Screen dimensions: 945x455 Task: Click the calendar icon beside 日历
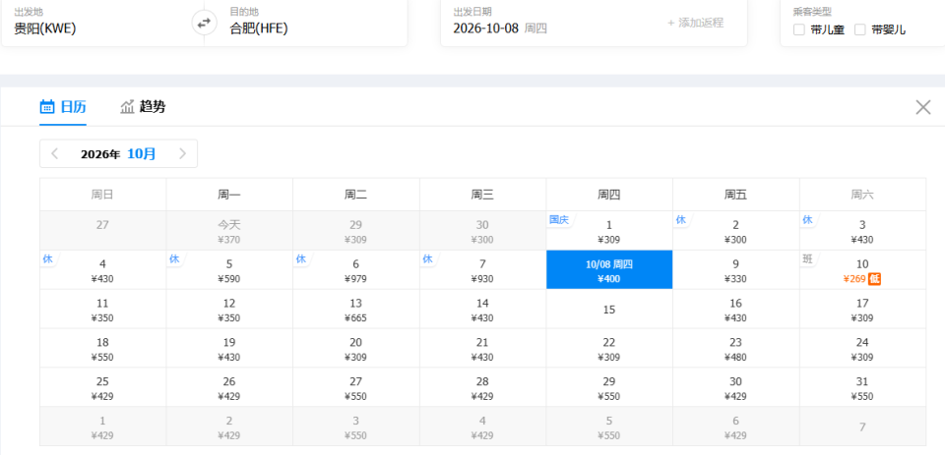click(47, 107)
